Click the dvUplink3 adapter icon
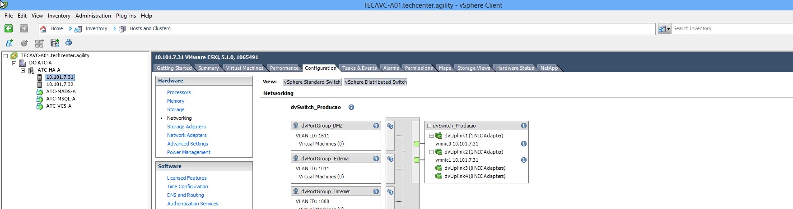 [438, 168]
